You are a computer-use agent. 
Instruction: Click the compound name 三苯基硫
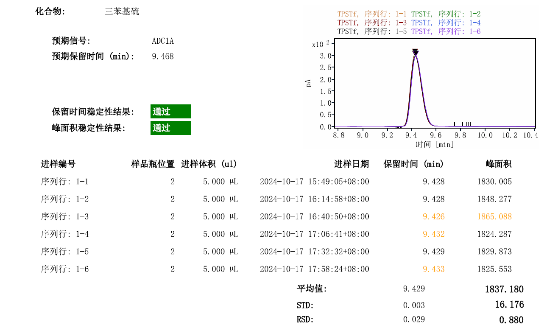pos(122,11)
